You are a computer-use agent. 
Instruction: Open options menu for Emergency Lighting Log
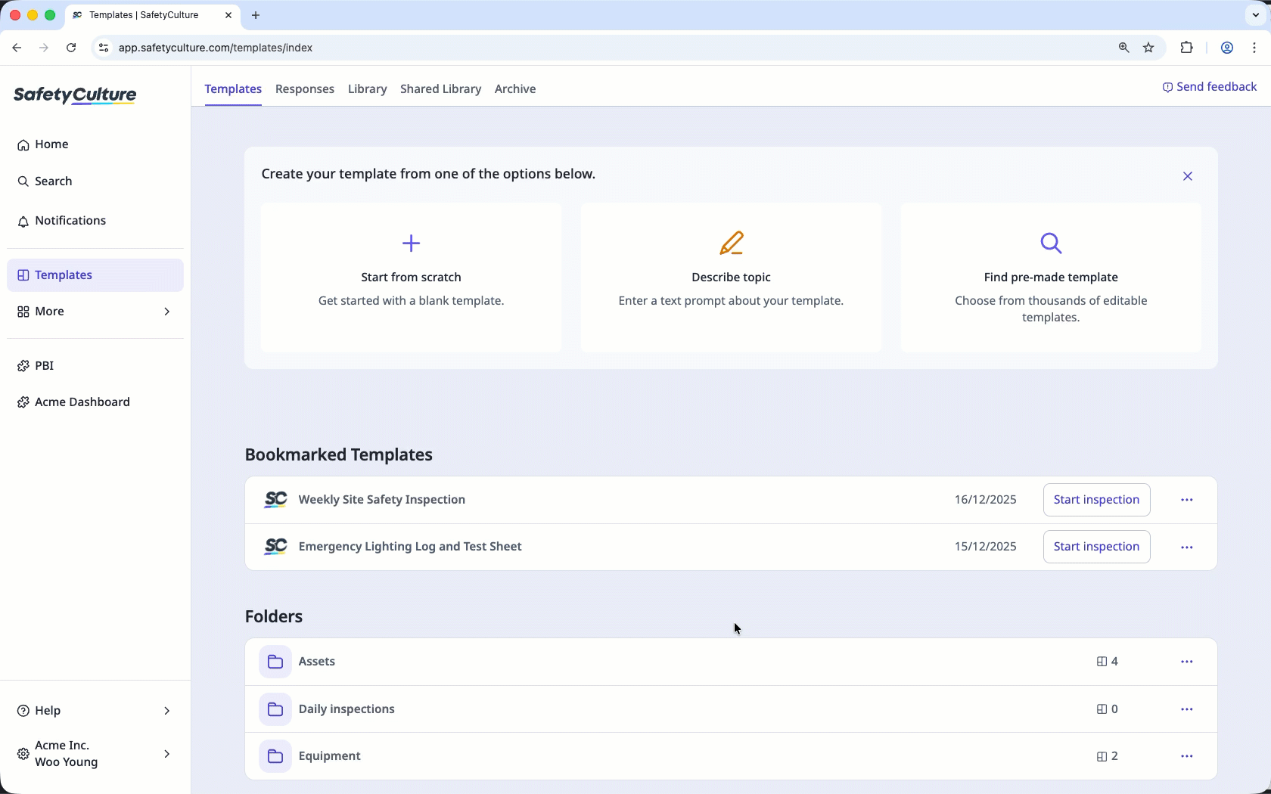[1187, 547]
